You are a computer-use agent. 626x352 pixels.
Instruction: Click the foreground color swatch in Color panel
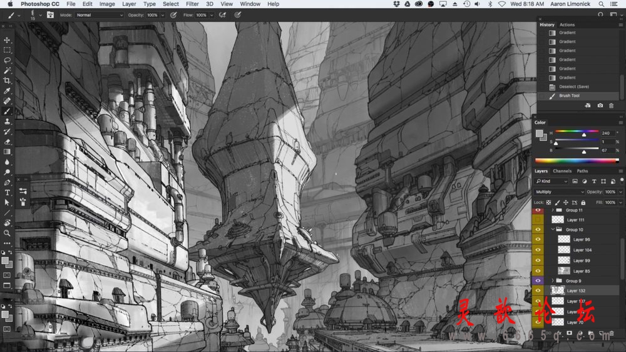tap(540, 133)
